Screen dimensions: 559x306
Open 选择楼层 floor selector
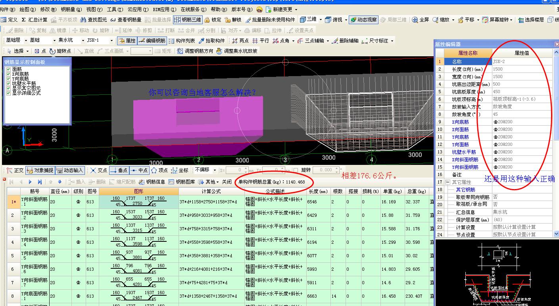click(x=531, y=19)
